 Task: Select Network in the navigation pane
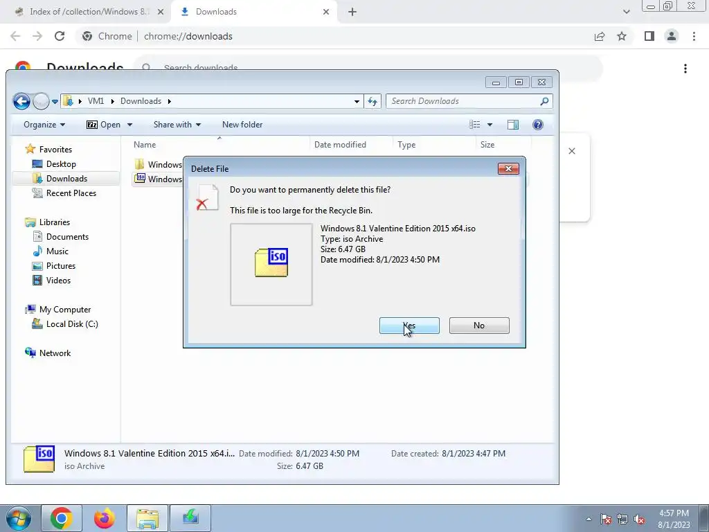click(x=55, y=353)
